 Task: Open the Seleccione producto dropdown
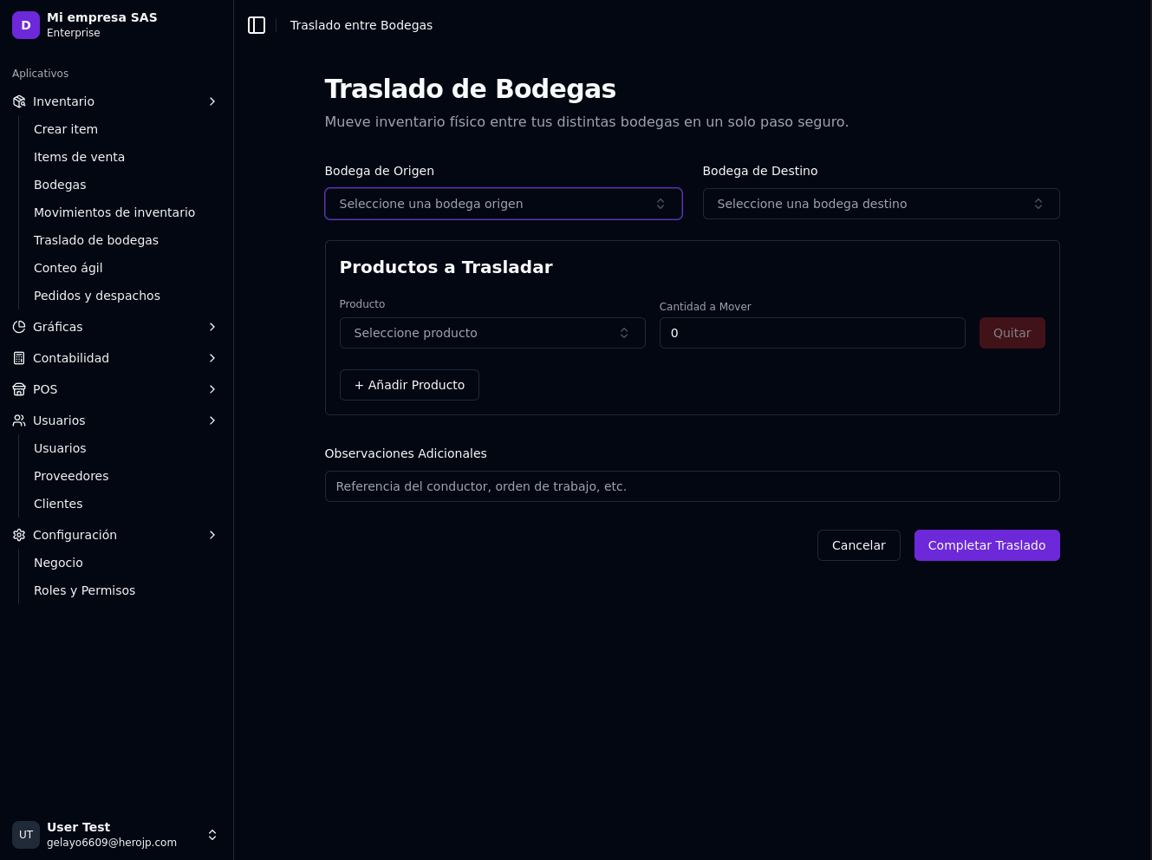pyautogui.click(x=492, y=333)
